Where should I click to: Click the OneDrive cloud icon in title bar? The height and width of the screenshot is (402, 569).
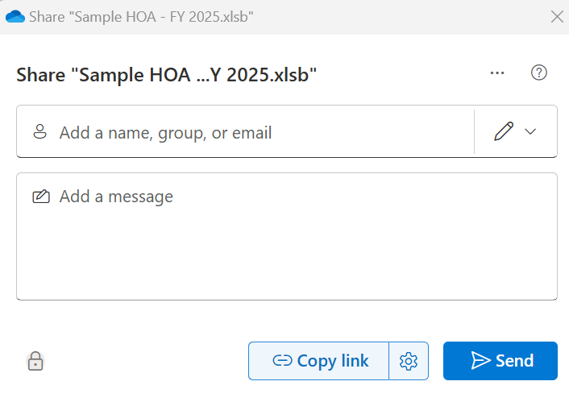click(15, 17)
